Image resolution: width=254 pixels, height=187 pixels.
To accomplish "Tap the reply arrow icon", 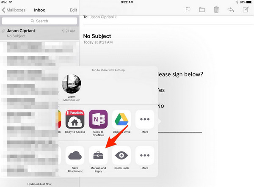I will (231, 10).
